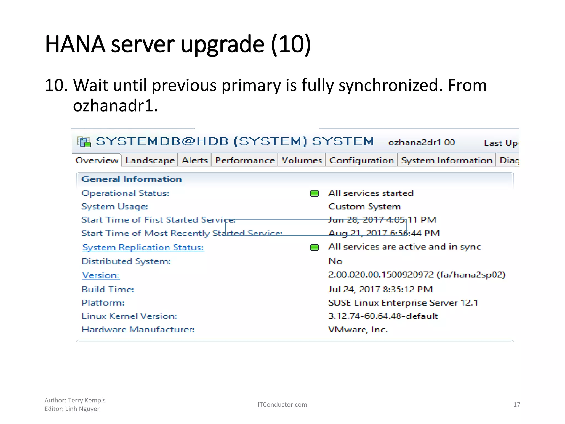Click the ozhana2dr1 00 host label
The image size is (565, 424).
422,142
